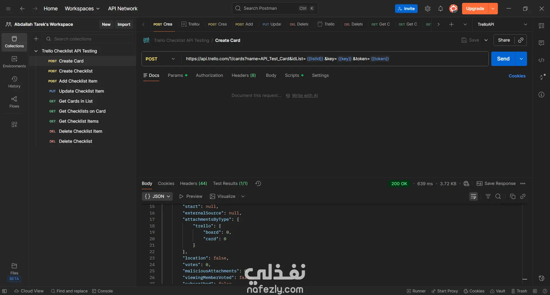Viewport: 550px width, 295px height.
Task: Click the Import button
Action: click(x=124, y=24)
